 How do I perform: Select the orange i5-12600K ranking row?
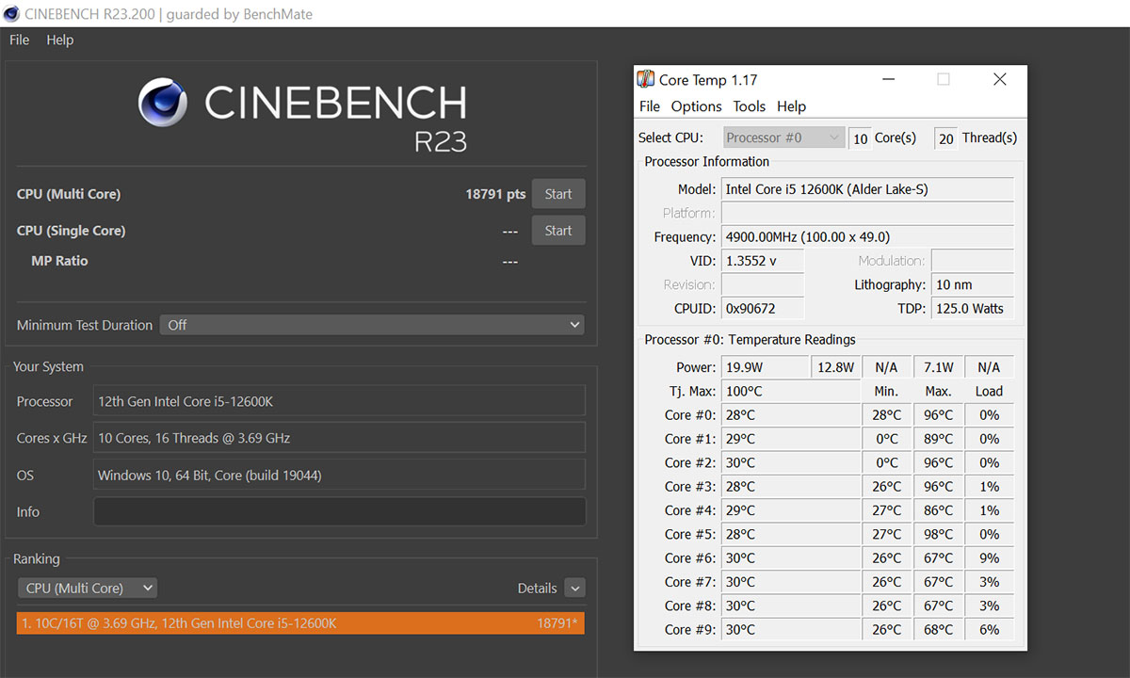coord(300,622)
